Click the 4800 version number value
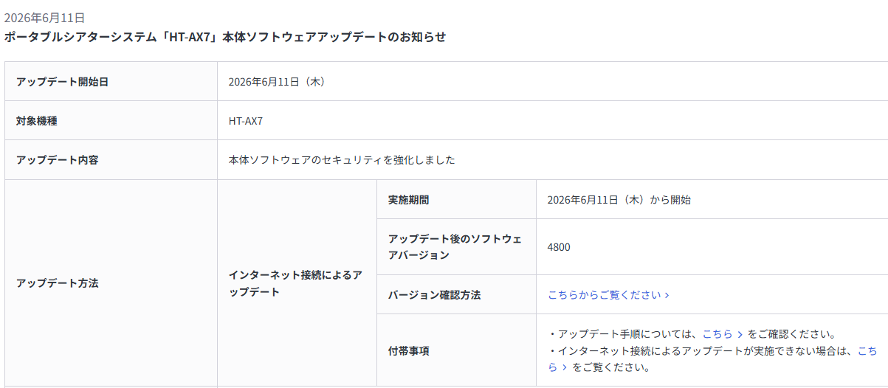The height and width of the screenshot is (388, 888). coord(559,247)
